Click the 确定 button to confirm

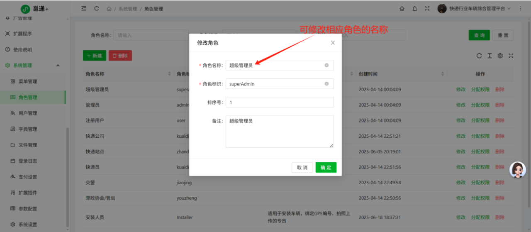pyautogui.click(x=326, y=167)
